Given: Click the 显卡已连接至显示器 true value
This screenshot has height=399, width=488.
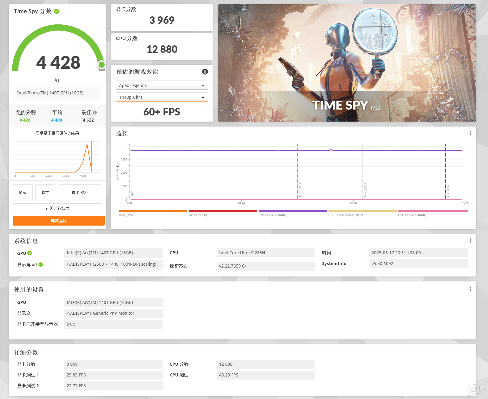Looking at the screenshot, I should 113,324.
